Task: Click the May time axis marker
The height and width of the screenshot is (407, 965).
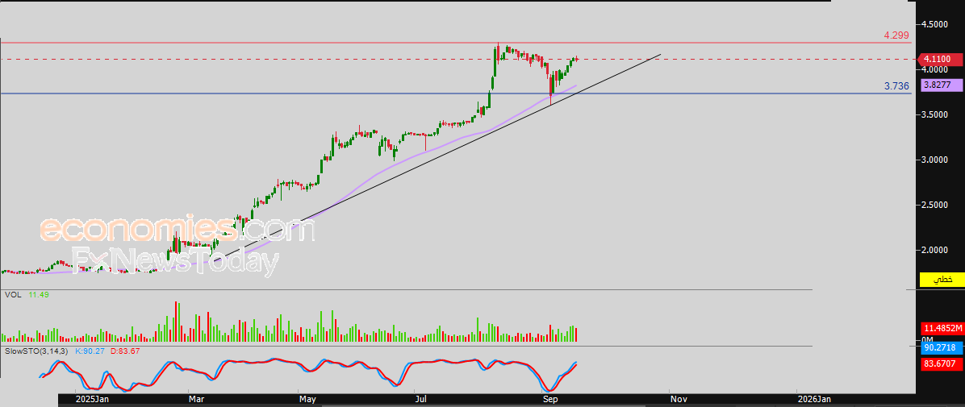Action: click(x=307, y=400)
